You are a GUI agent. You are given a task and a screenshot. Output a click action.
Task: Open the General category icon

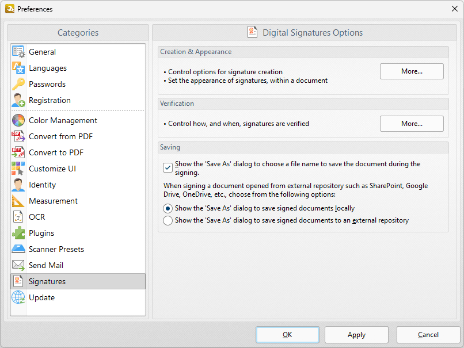tap(18, 52)
